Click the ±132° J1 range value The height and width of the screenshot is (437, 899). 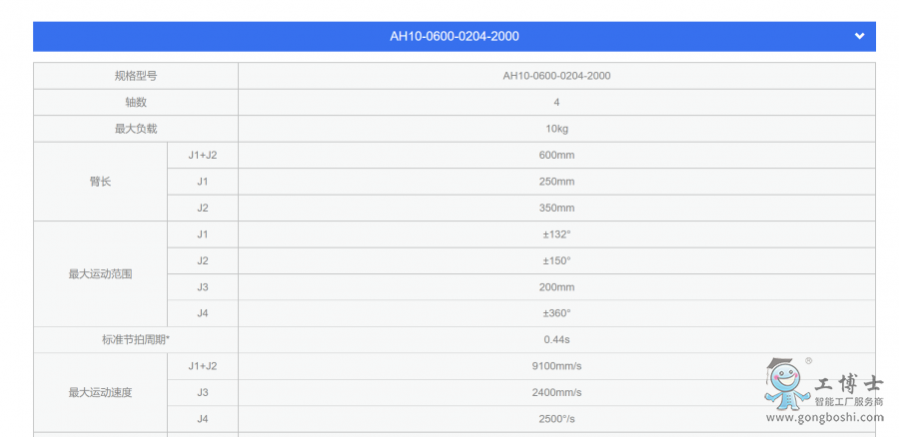coord(556,234)
